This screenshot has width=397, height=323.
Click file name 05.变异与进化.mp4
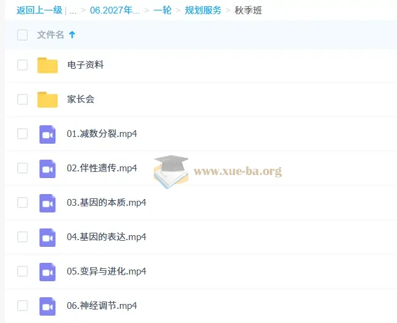tap(106, 271)
